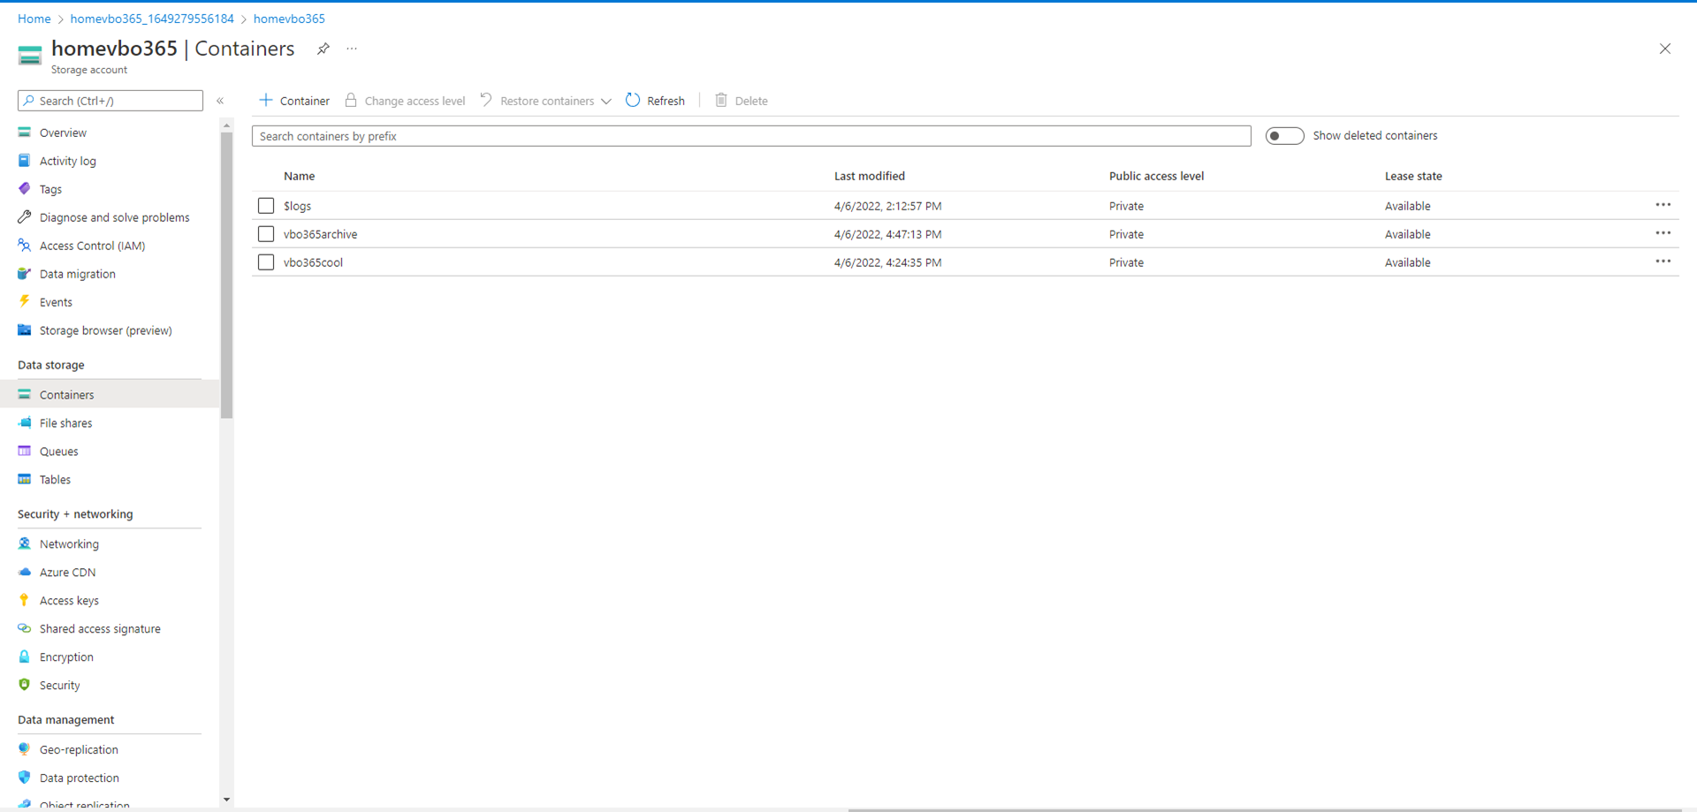This screenshot has width=1697, height=812.
Task: Click the Tags icon in sidebar
Action: click(x=25, y=189)
